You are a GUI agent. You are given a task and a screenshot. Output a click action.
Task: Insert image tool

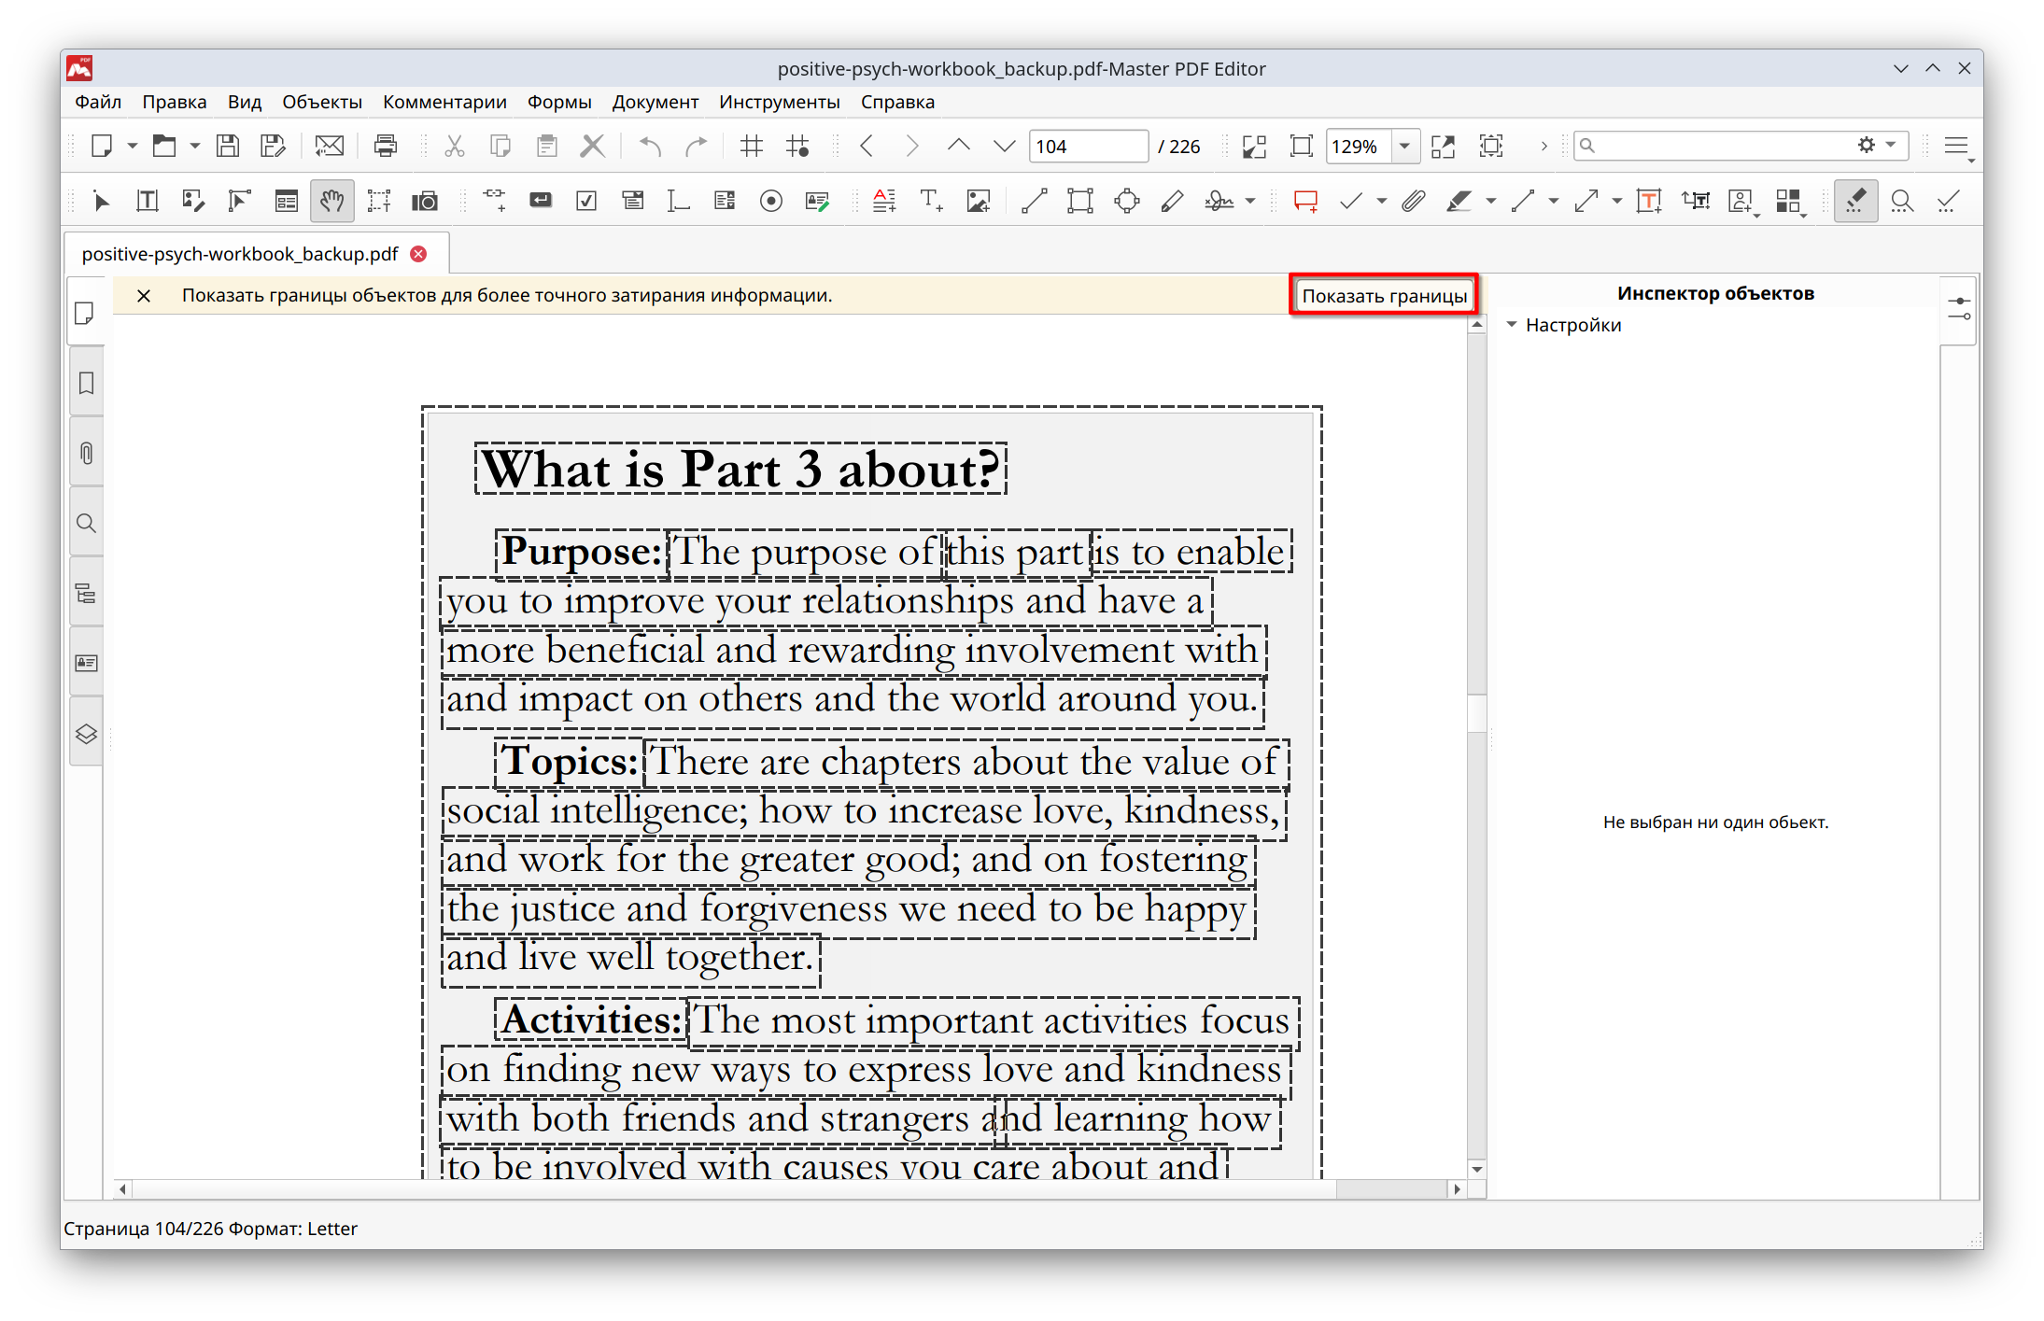(x=978, y=201)
